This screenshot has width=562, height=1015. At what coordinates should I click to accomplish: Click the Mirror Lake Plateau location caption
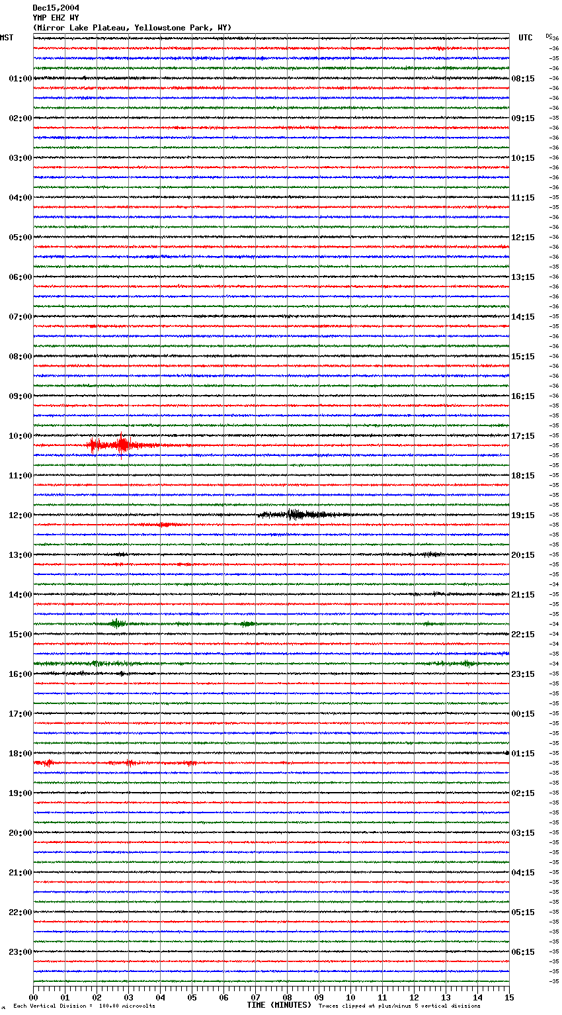click(132, 28)
